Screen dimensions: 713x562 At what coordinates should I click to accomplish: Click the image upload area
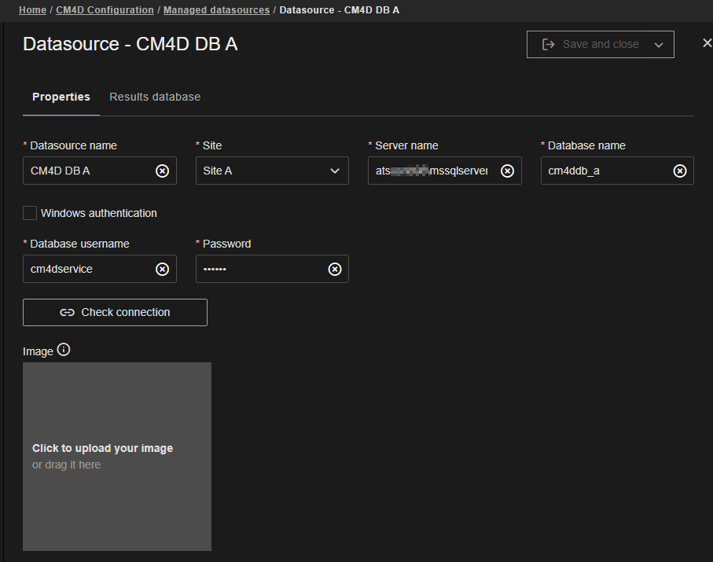(x=117, y=456)
